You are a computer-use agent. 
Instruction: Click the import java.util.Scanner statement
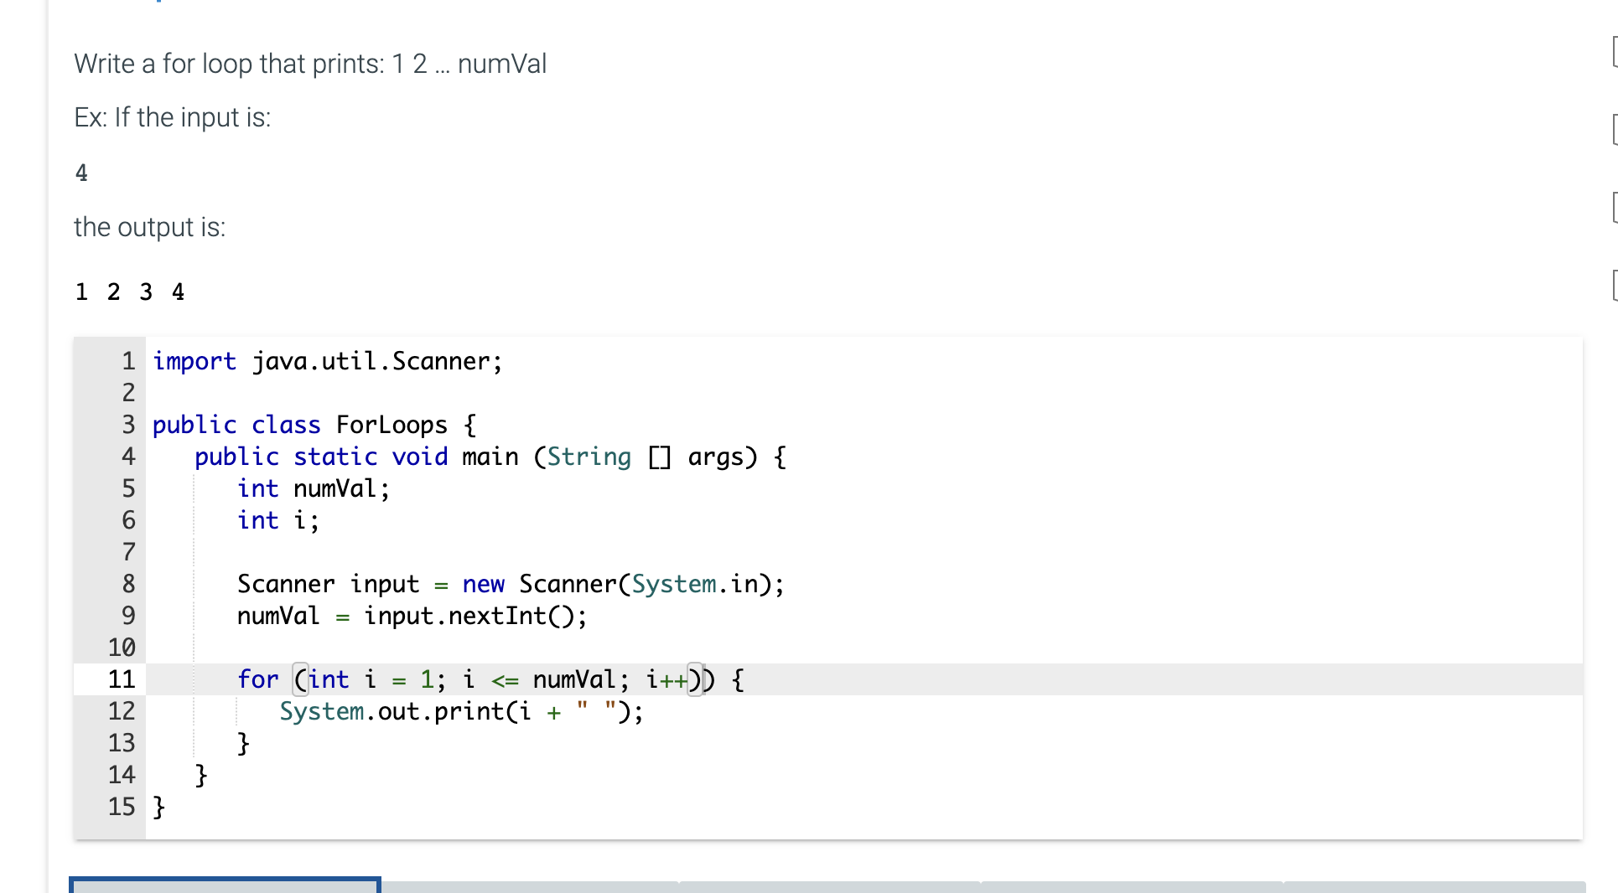point(327,361)
